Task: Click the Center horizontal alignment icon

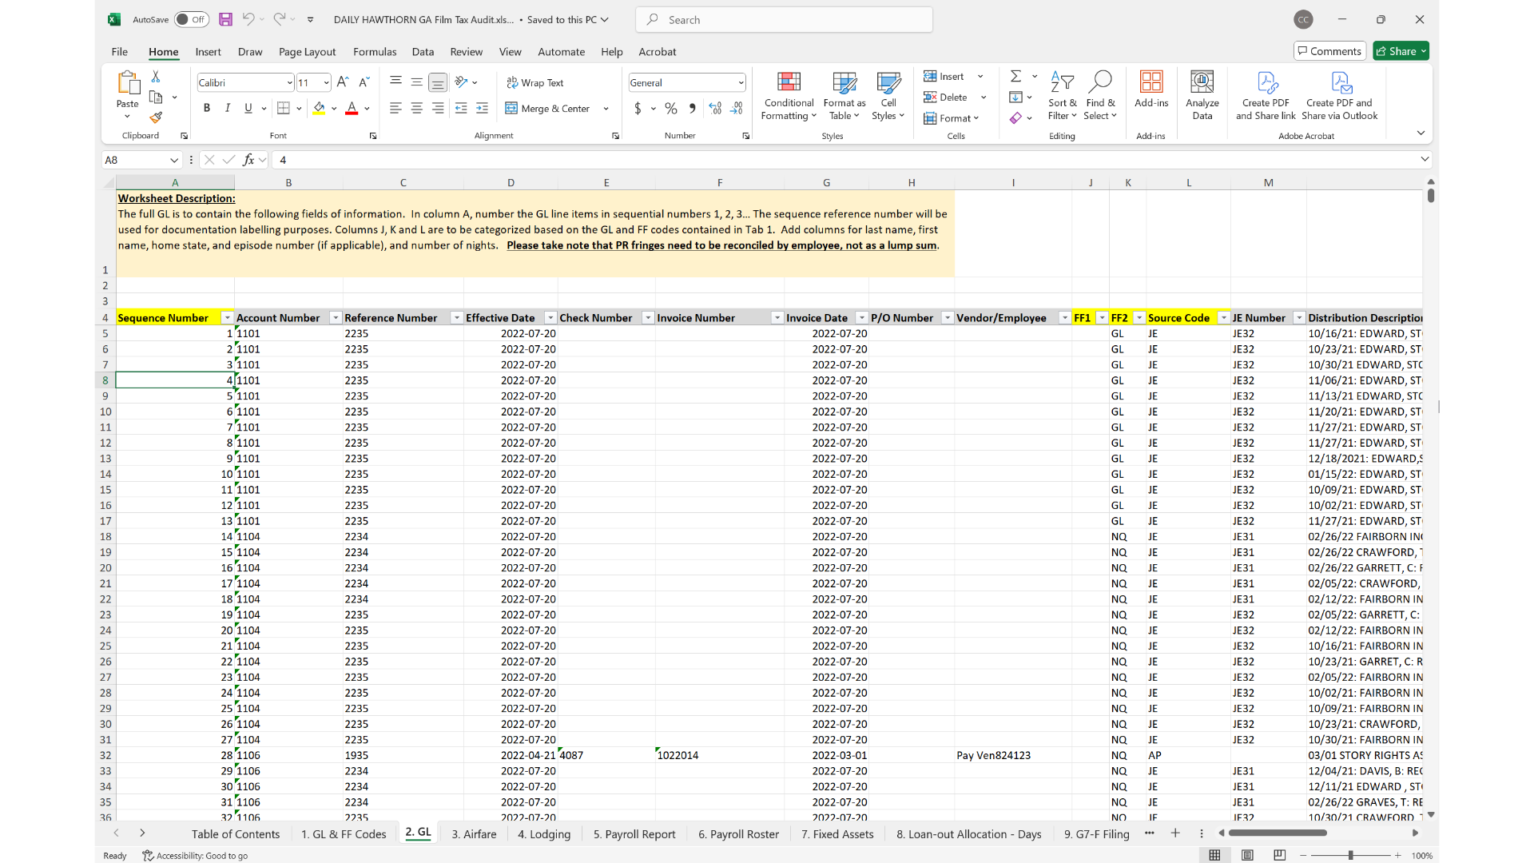Action: point(417,108)
